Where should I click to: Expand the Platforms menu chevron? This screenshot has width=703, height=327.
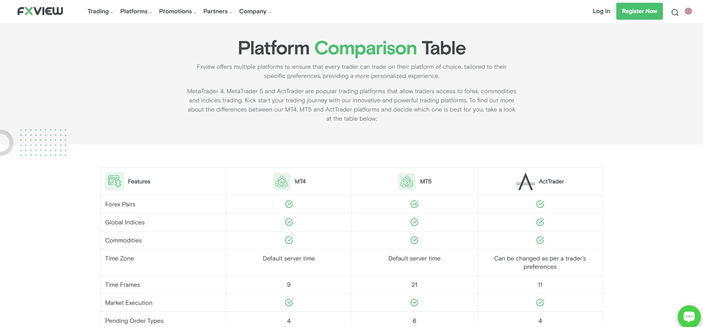point(151,12)
